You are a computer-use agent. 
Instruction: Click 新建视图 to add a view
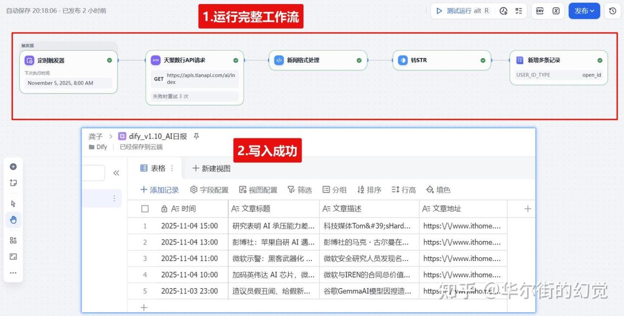[x=211, y=168]
